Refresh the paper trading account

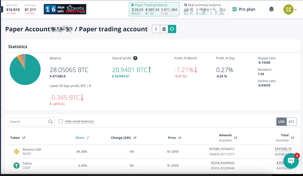click(x=172, y=29)
